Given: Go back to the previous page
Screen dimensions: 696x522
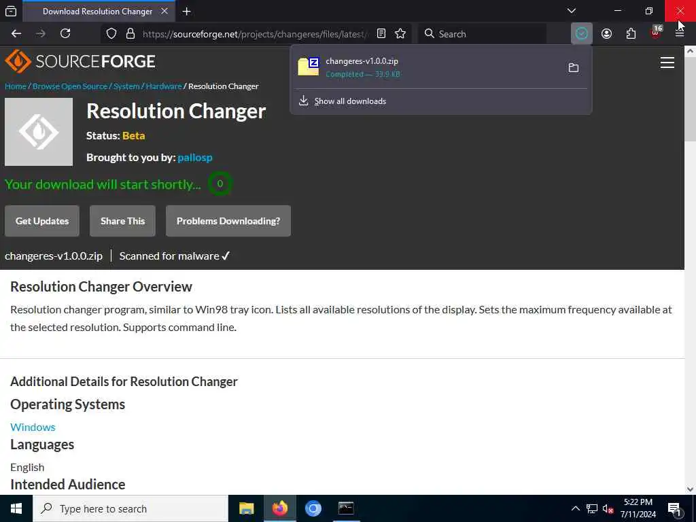Looking at the screenshot, I should [x=16, y=34].
